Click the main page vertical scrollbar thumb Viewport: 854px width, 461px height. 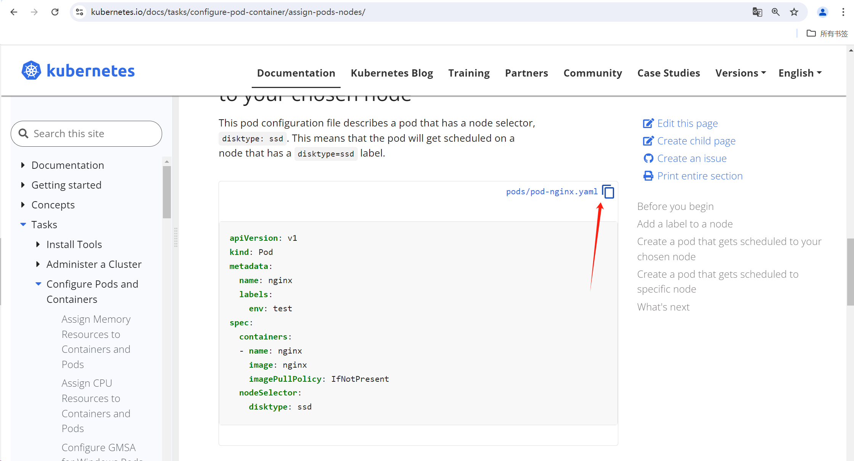coord(850,272)
